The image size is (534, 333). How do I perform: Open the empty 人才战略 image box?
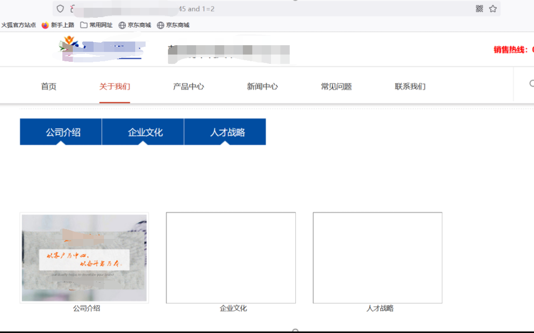(377, 258)
